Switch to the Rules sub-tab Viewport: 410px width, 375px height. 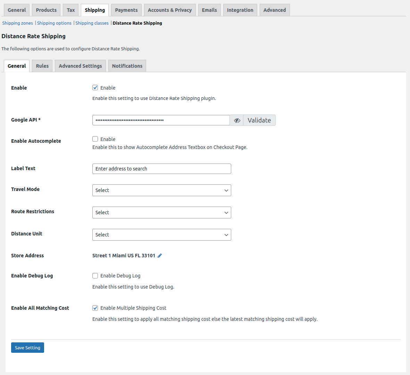(x=42, y=66)
